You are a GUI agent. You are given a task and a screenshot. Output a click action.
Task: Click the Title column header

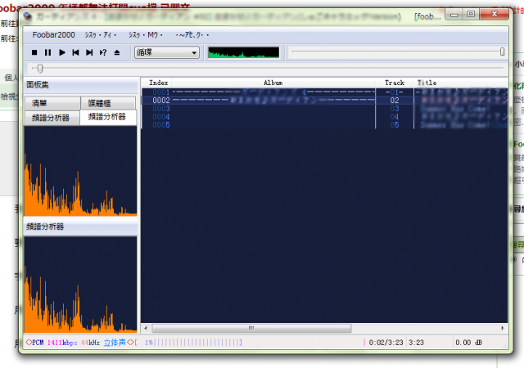(x=460, y=83)
